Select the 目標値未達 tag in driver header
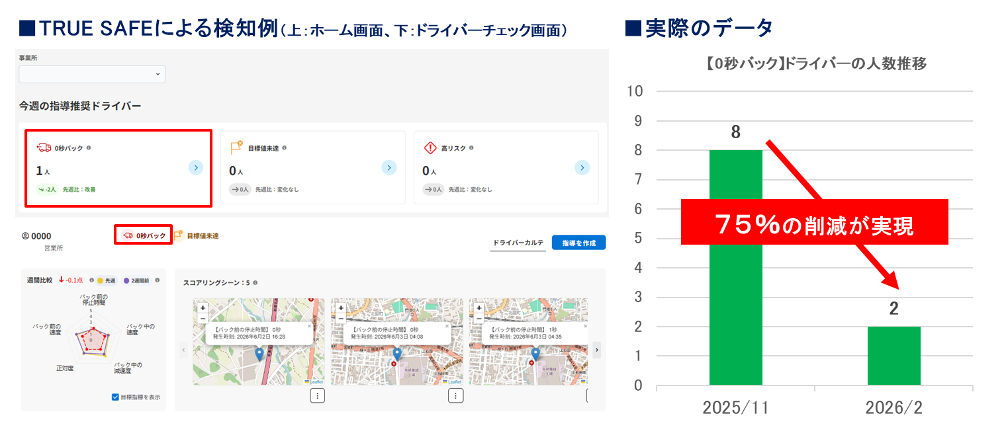This screenshot has height=447, width=1008. click(197, 235)
